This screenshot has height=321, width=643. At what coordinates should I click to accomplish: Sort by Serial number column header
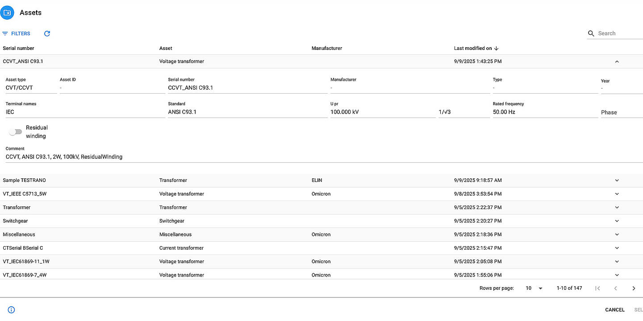19,48
